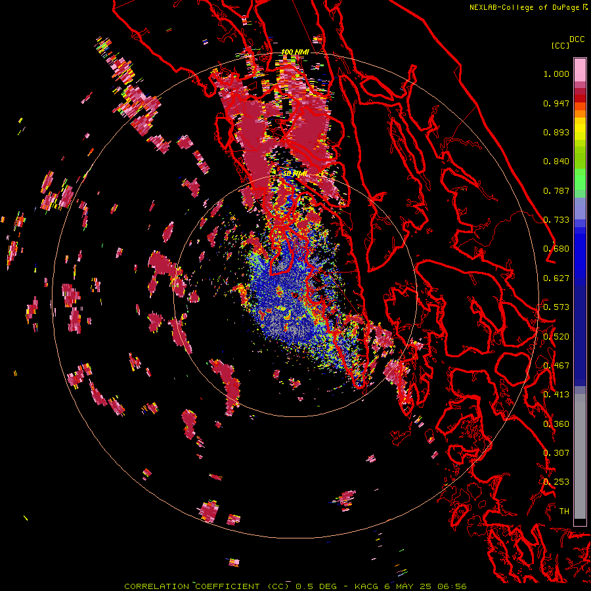Click the 0.360 scale value
The width and height of the screenshot is (591, 591).
click(x=556, y=424)
